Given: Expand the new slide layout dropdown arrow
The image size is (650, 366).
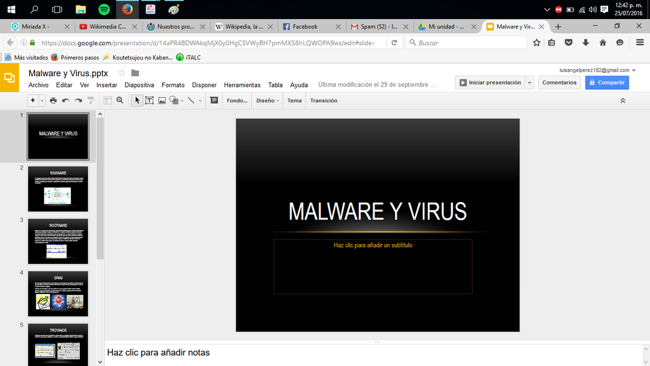Looking at the screenshot, I should pos(43,100).
